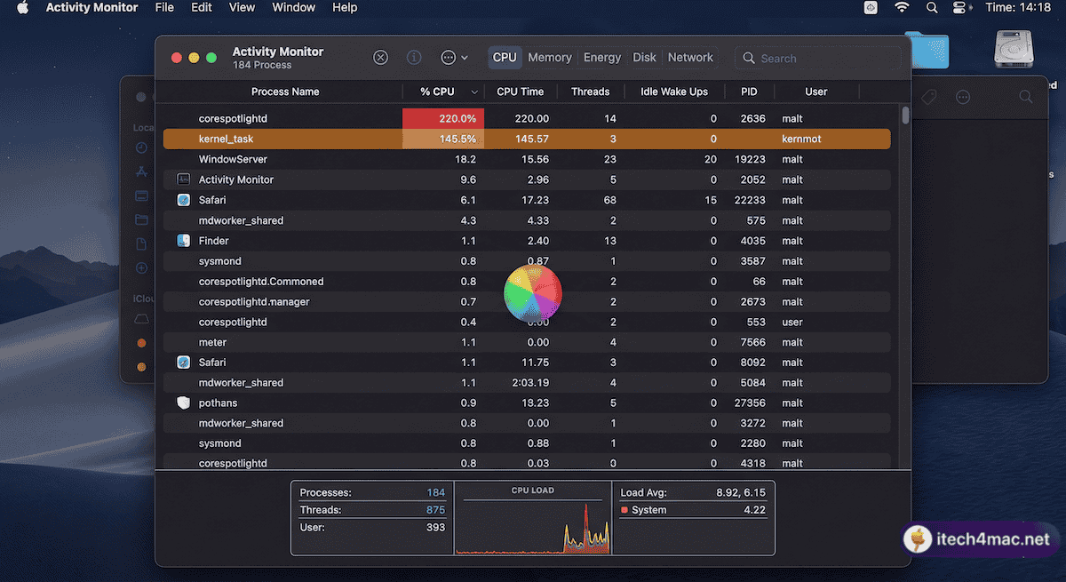Select the WindowServer process row
This screenshot has width=1066, height=582.
527,159
